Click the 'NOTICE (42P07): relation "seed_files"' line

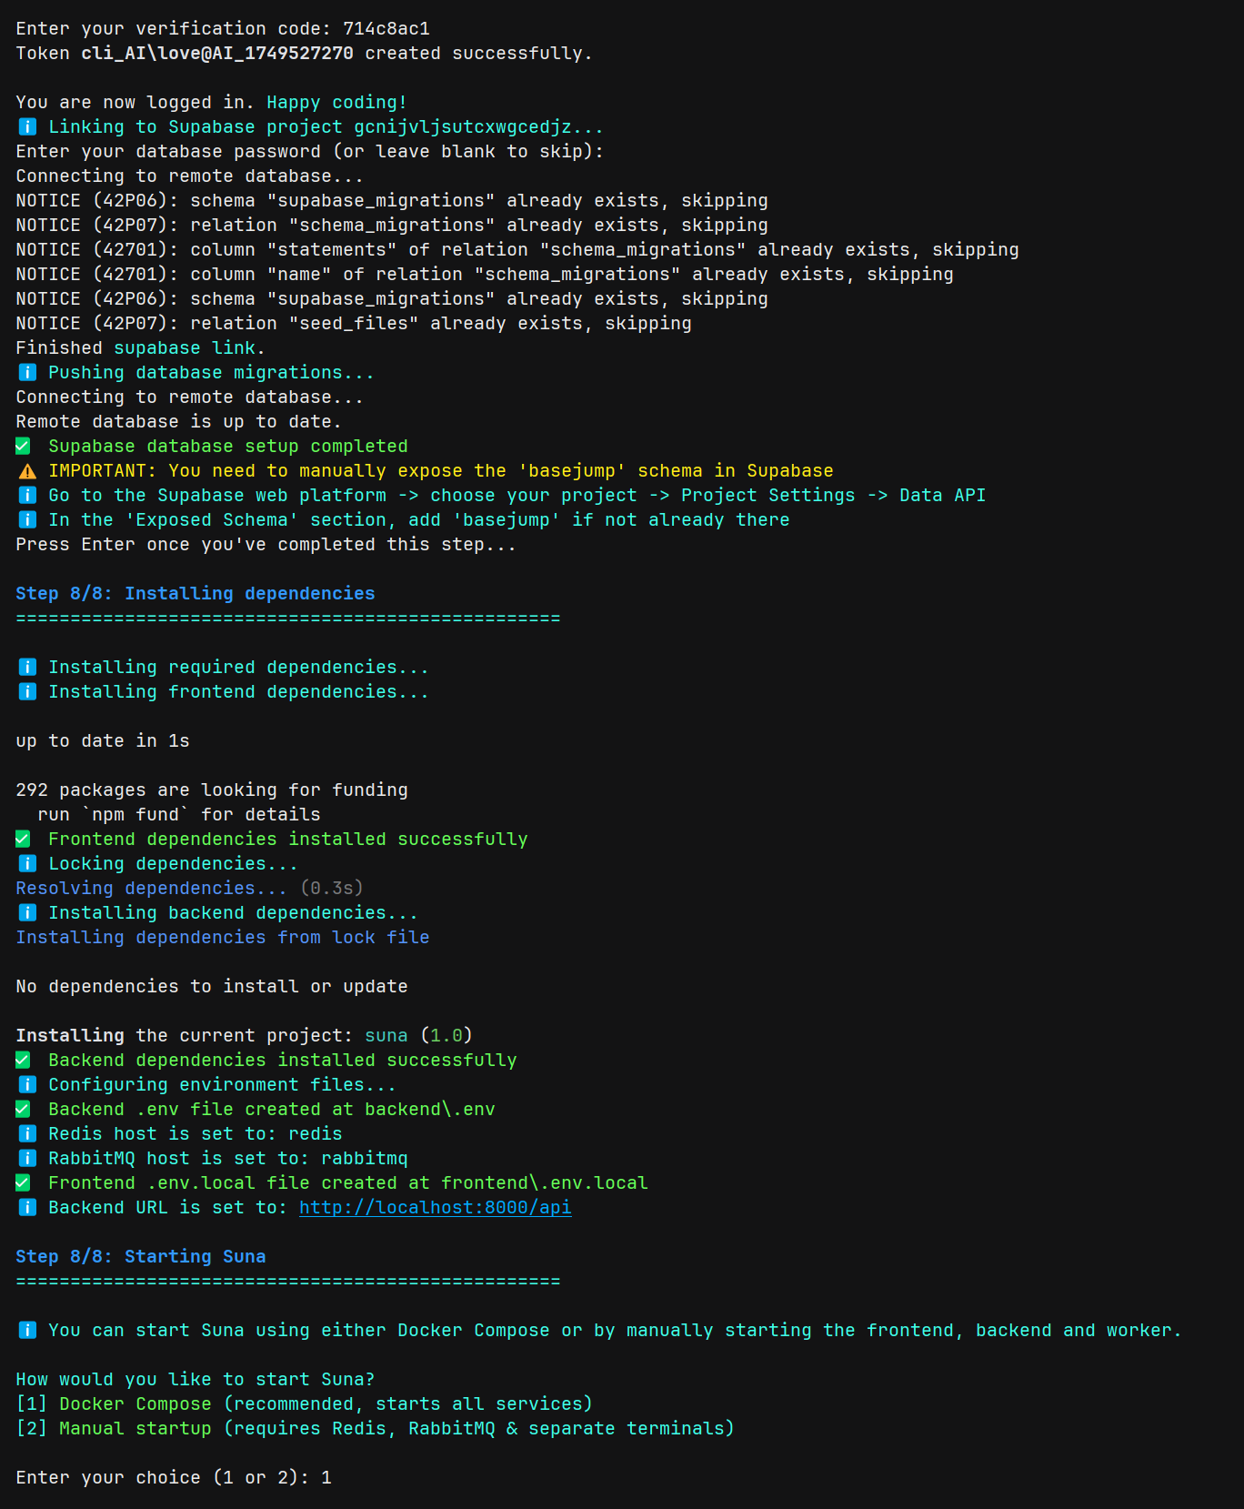click(x=354, y=323)
